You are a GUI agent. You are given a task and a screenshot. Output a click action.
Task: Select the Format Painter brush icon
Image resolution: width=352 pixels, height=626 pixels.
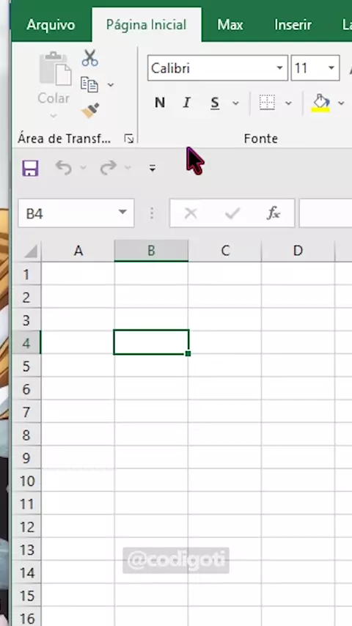pyautogui.click(x=90, y=111)
